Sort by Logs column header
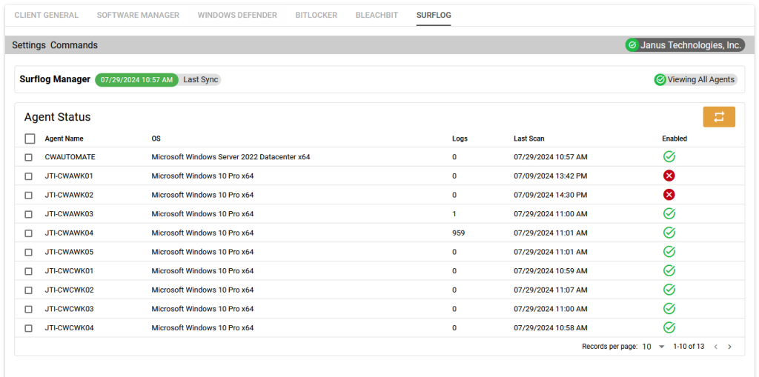 pyautogui.click(x=460, y=139)
